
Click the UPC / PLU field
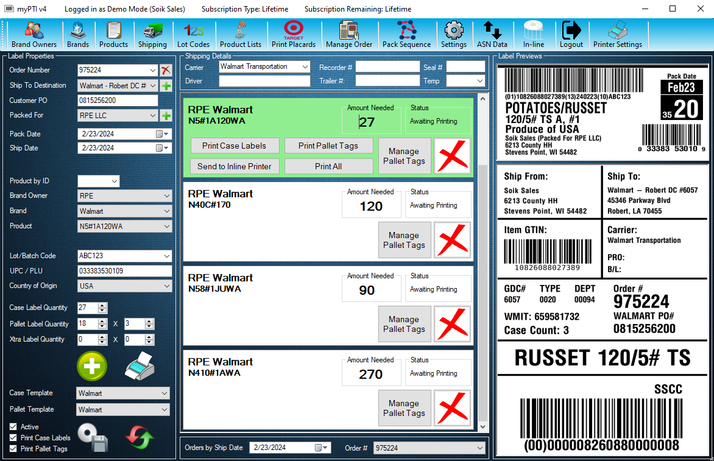coord(125,271)
